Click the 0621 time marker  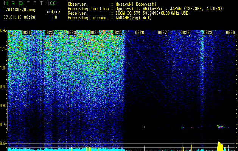(26, 32)
